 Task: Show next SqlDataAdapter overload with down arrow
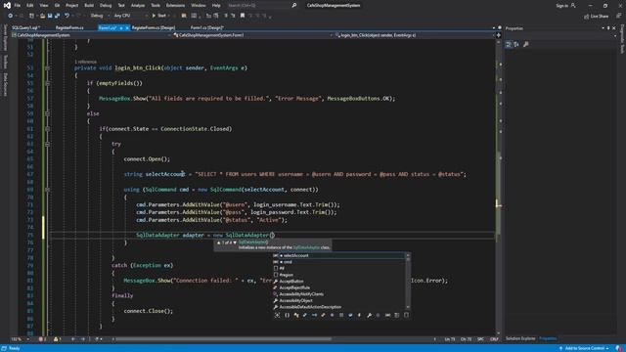point(235,242)
